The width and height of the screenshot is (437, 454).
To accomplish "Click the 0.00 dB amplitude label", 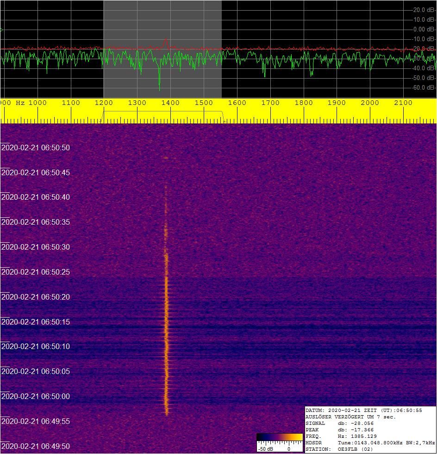I will pyautogui.click(x=424, y=29).
